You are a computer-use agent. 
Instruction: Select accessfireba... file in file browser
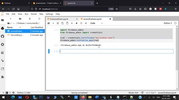point(25,31)
